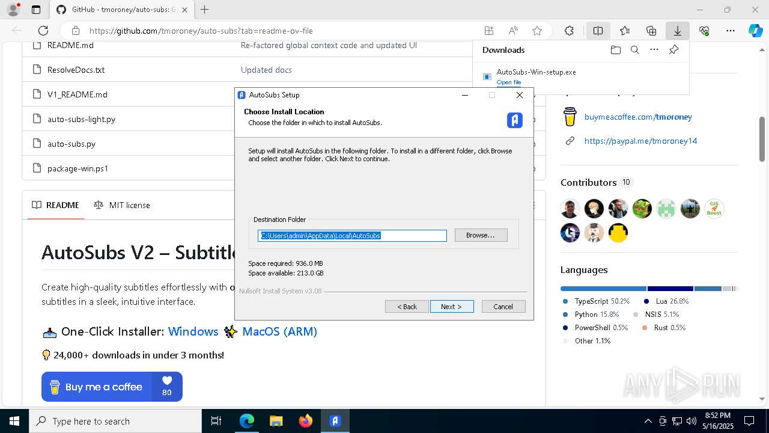Click the Buy me a coffee button
Image resolution: width=769 pixels, height=433 pixels.
point(112,387)
